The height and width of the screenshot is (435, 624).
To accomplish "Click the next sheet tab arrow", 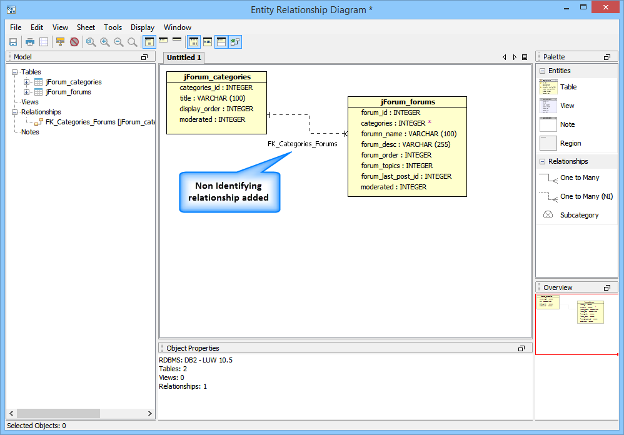I will click(x=515, y=57).
